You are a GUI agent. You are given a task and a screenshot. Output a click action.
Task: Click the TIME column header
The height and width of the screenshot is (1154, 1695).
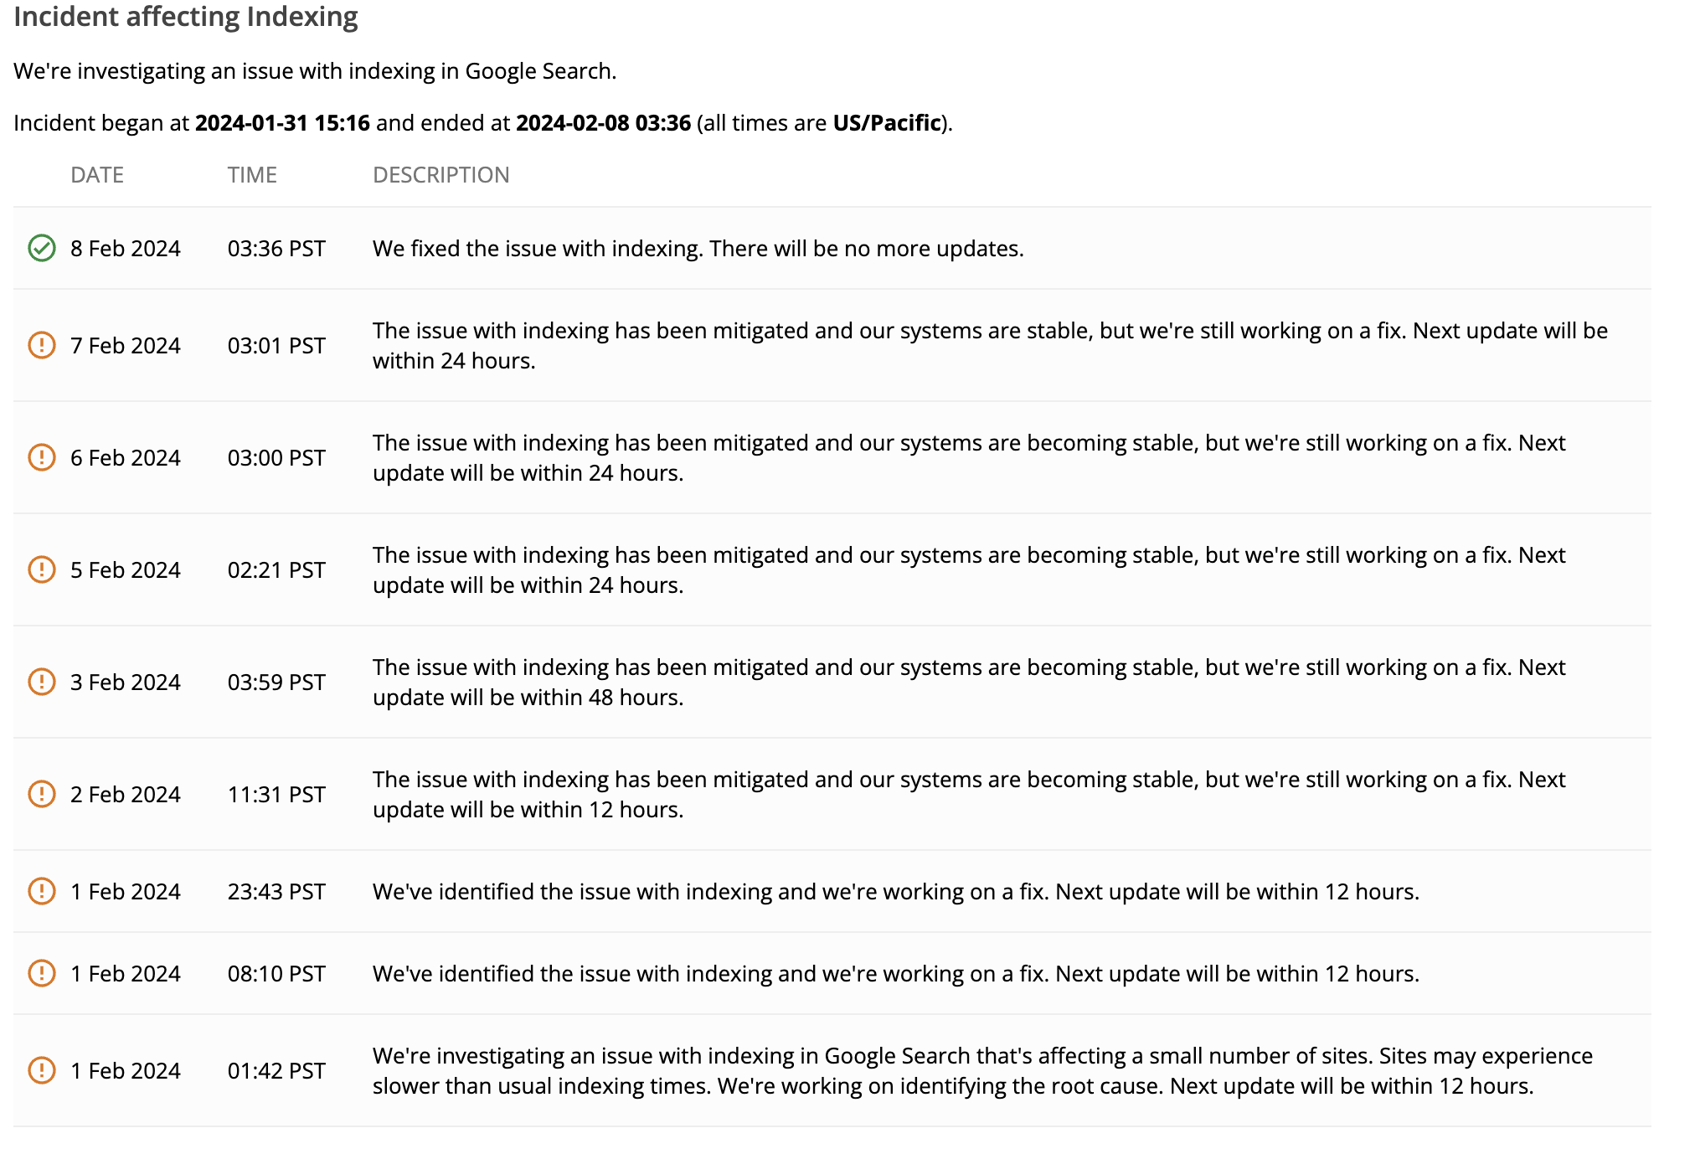pos(252,174)
